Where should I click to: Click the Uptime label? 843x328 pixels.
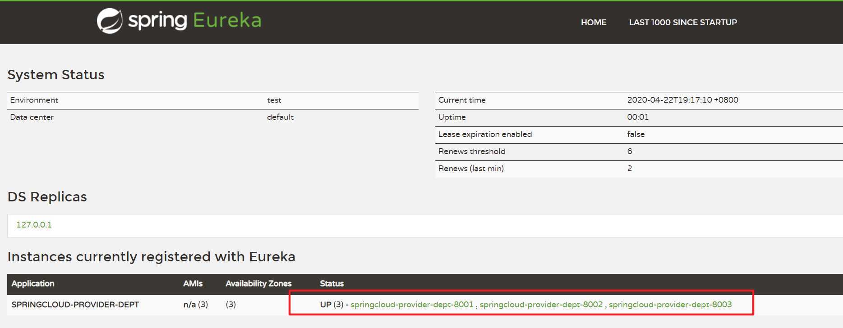(x=452, y=117)
